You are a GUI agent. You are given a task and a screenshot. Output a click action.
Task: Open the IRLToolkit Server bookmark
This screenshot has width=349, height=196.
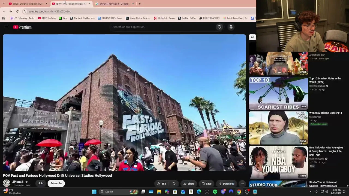(x=164, y=18)
